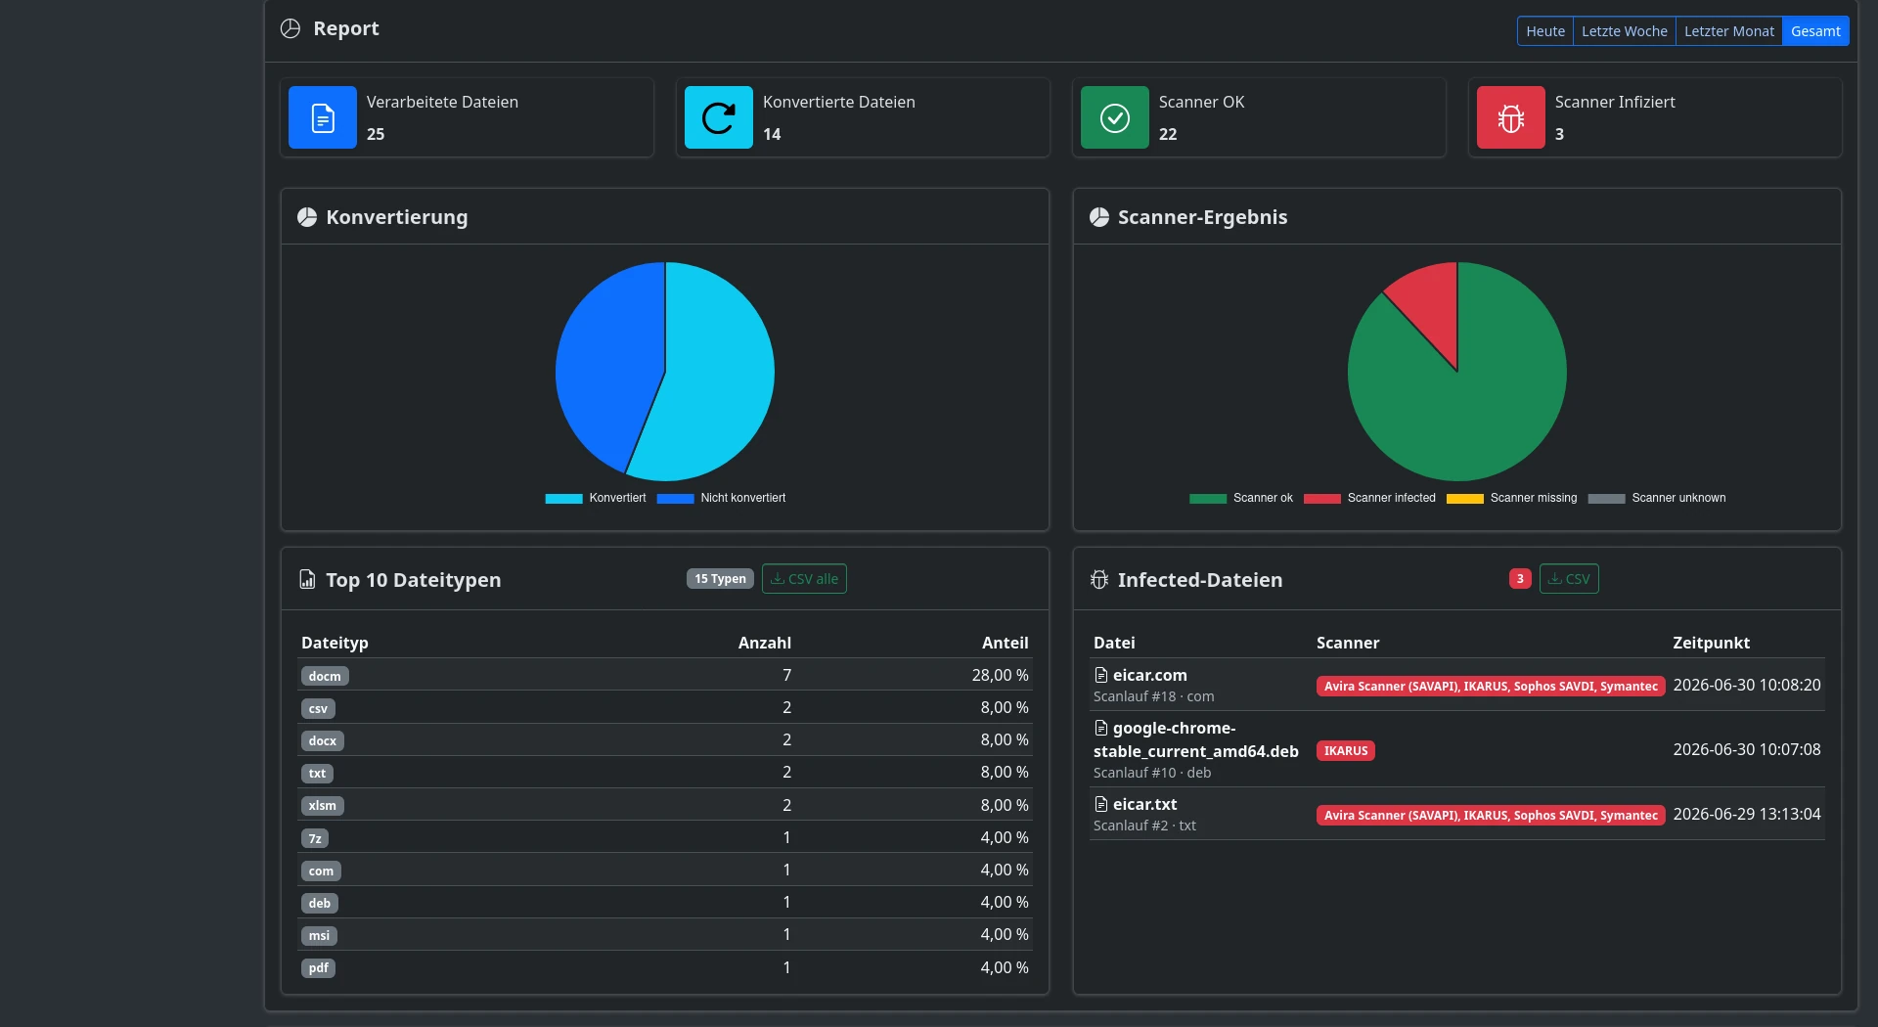1878x1027 pixels.
Task: Click the blue Verarbeitete Dateien document icon
Action: pyautogui.click(x=323, y=117)
